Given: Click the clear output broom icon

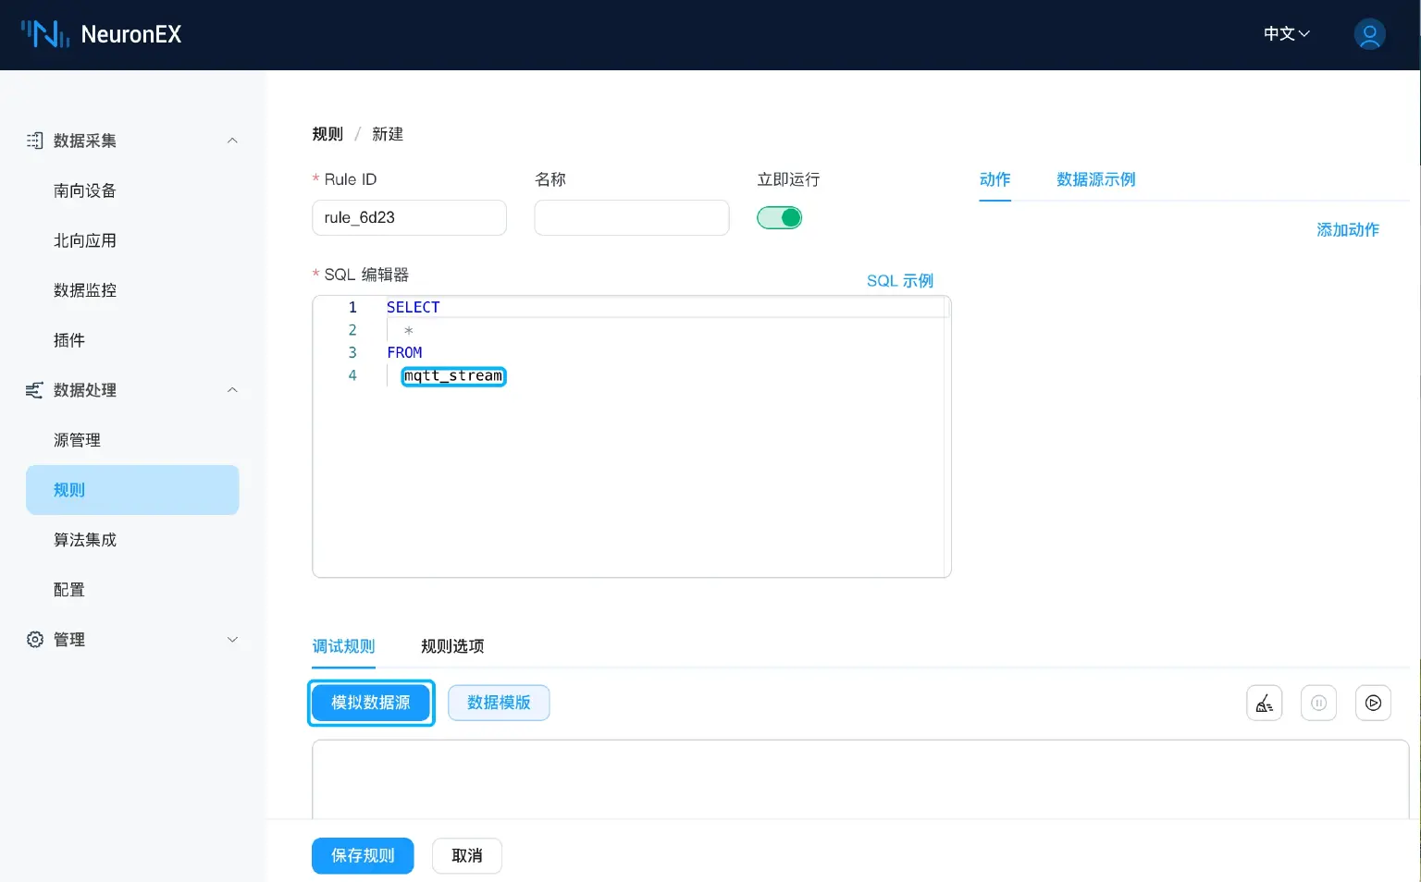Looking at the screenshot, I should 1264,703.
